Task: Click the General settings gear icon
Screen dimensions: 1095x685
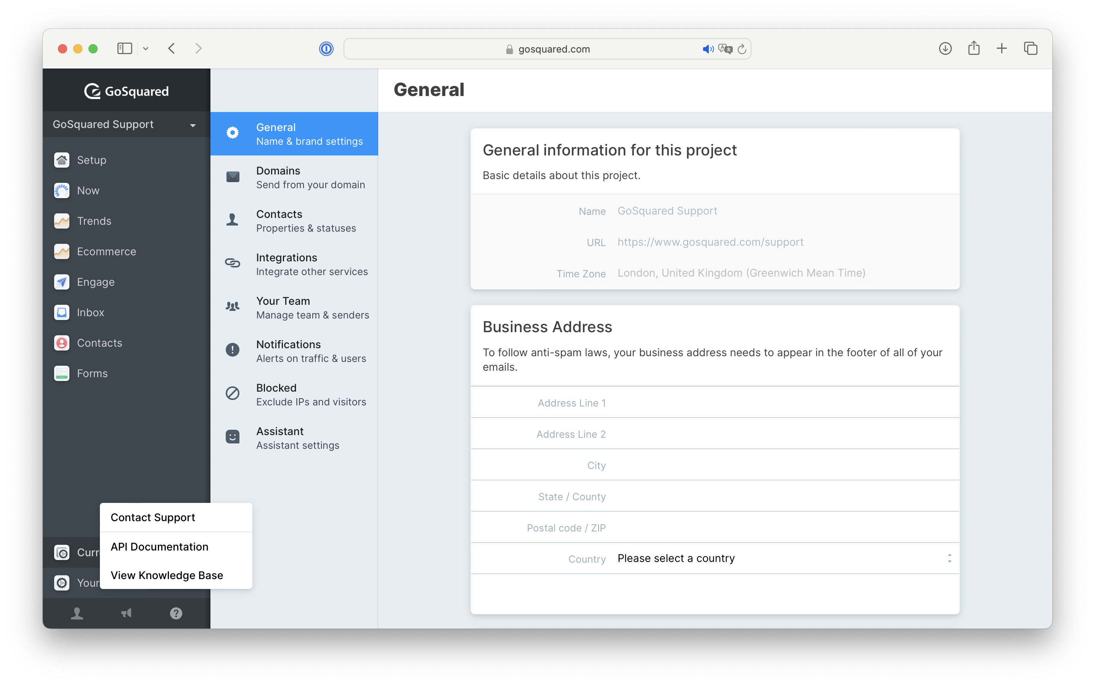Action: 233,132
